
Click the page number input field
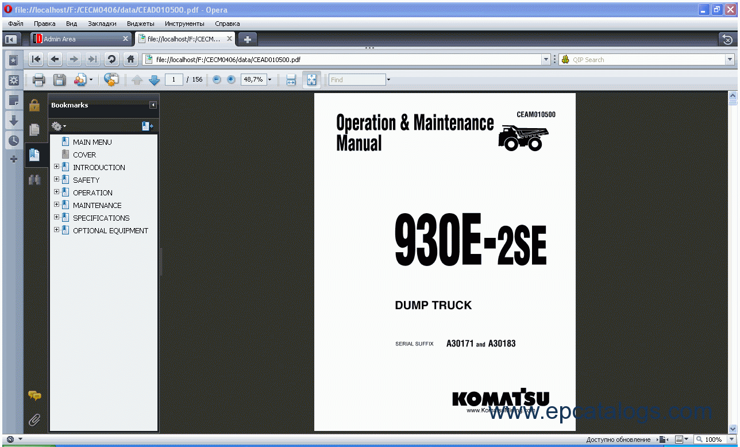[x=174, y=80]
